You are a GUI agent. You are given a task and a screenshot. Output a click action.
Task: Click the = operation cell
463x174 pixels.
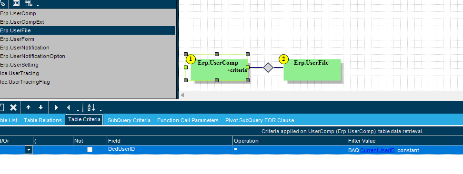pos(290,150)
